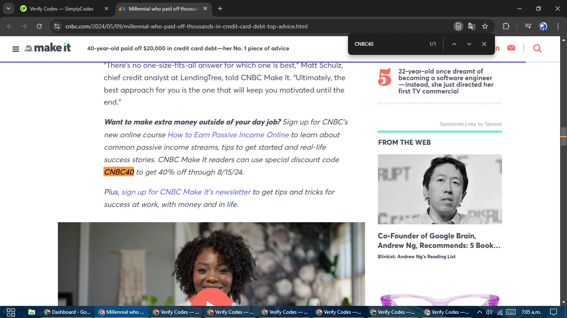Close the Millennial article tab
The height and width of the screenshot is (318, 567).
[x=205, y=9]
